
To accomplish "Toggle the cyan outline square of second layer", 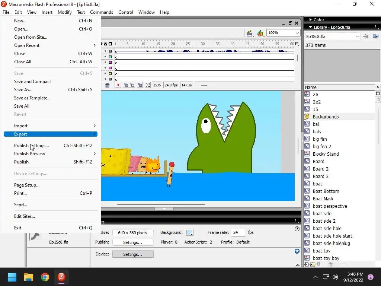I will [x=110, y=57].
